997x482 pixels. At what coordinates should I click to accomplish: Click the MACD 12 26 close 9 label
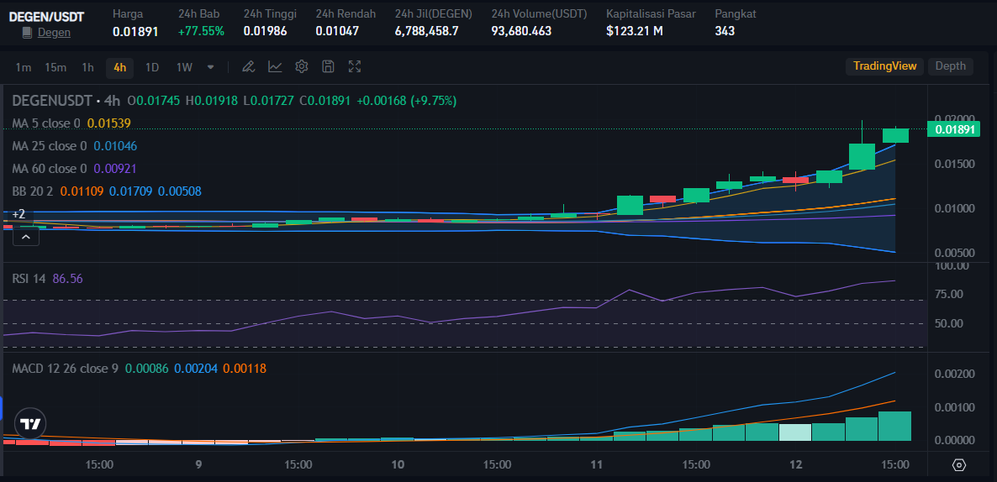pos(65,369)
